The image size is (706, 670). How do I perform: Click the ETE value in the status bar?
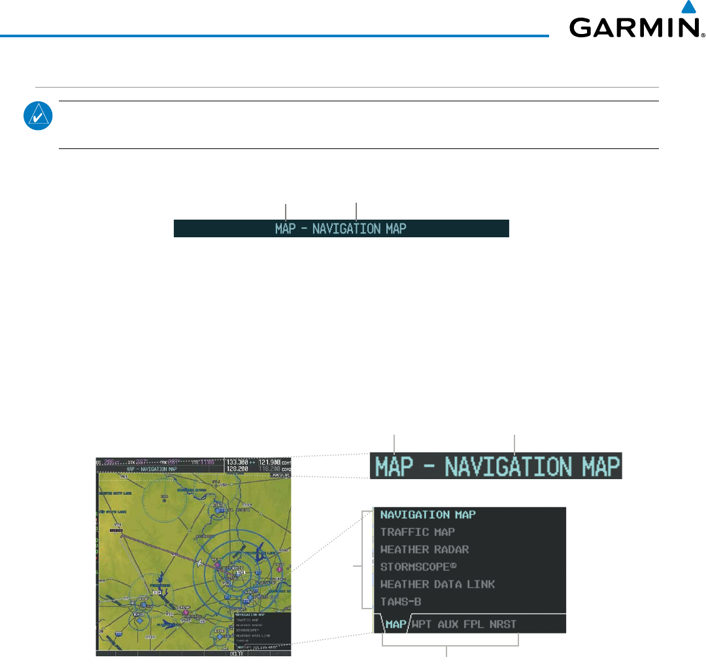click(207, 462)
